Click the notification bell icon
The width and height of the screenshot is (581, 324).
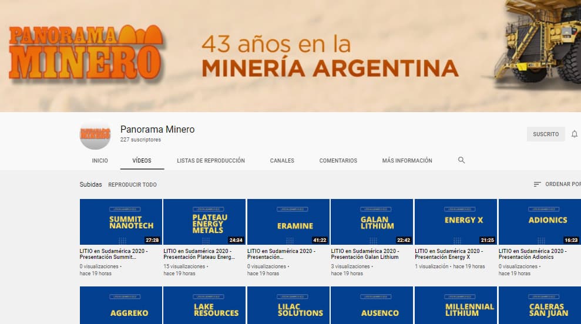[x=574, y=134]
